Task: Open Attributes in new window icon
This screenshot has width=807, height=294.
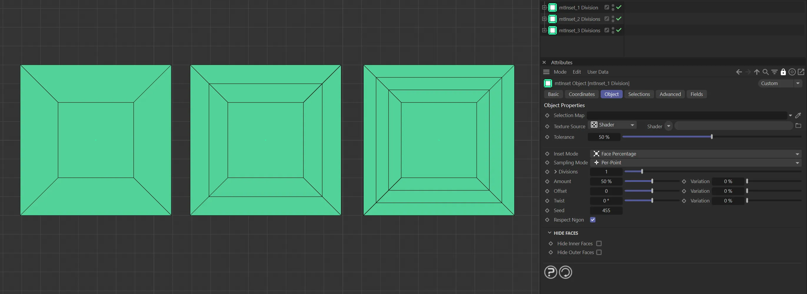Action: coord(801,72)
